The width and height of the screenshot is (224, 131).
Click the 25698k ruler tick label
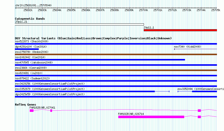[x=115, y=10]
